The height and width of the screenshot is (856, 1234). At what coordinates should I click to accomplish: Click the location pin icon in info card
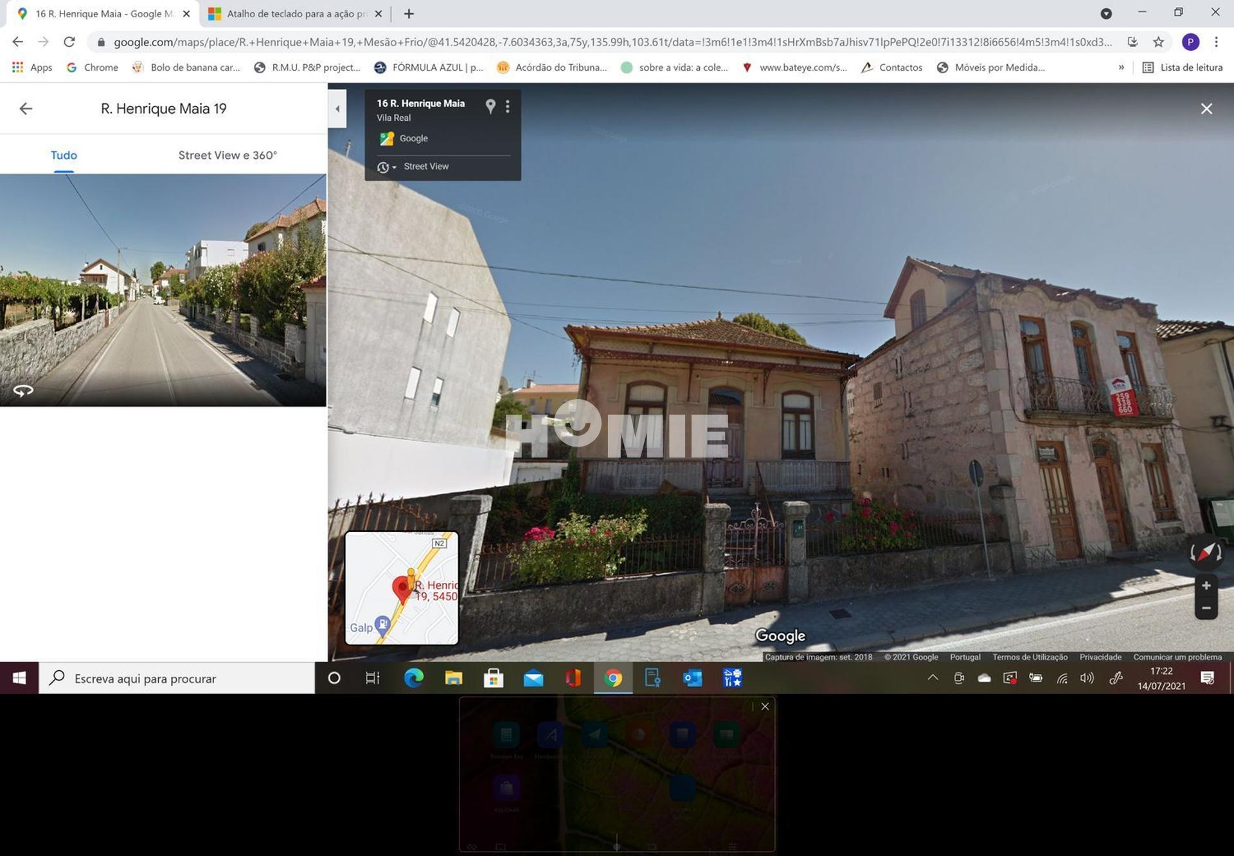point(490,107)
